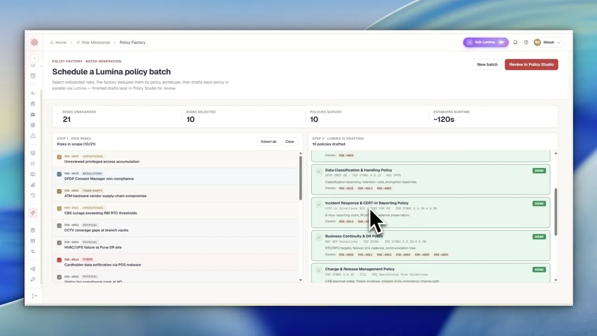Click the document file icon in the sidebar

pyautogui.click(x=33, y=125)
